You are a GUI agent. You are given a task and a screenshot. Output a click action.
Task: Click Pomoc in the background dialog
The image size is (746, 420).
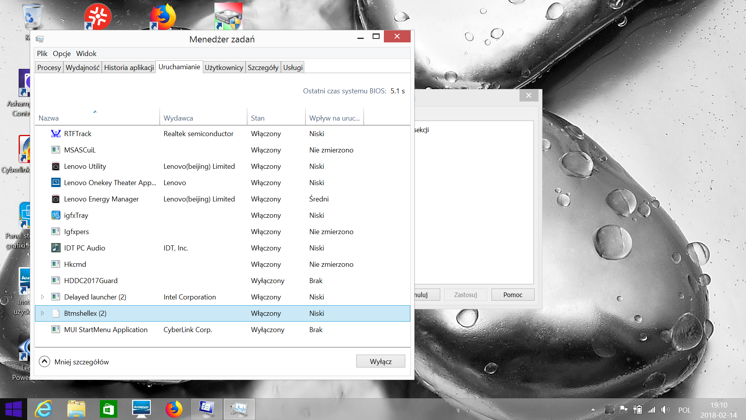(x=512, y=295)
